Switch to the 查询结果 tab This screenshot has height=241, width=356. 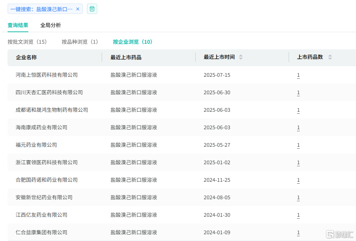pos(18,25)
